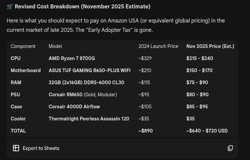The image size is (250, 160).
Task: Click the Motherboard row label
Action: [x=26, y=70]
